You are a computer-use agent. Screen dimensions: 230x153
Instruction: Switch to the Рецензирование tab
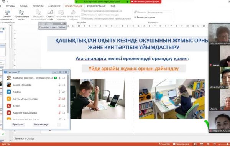click(96, 6)
